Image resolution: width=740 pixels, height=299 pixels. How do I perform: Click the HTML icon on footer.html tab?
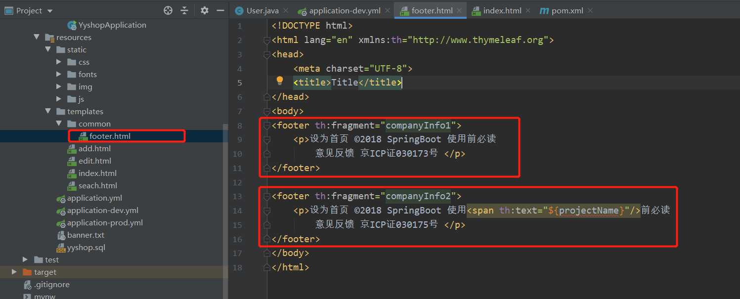coord(404,10)
